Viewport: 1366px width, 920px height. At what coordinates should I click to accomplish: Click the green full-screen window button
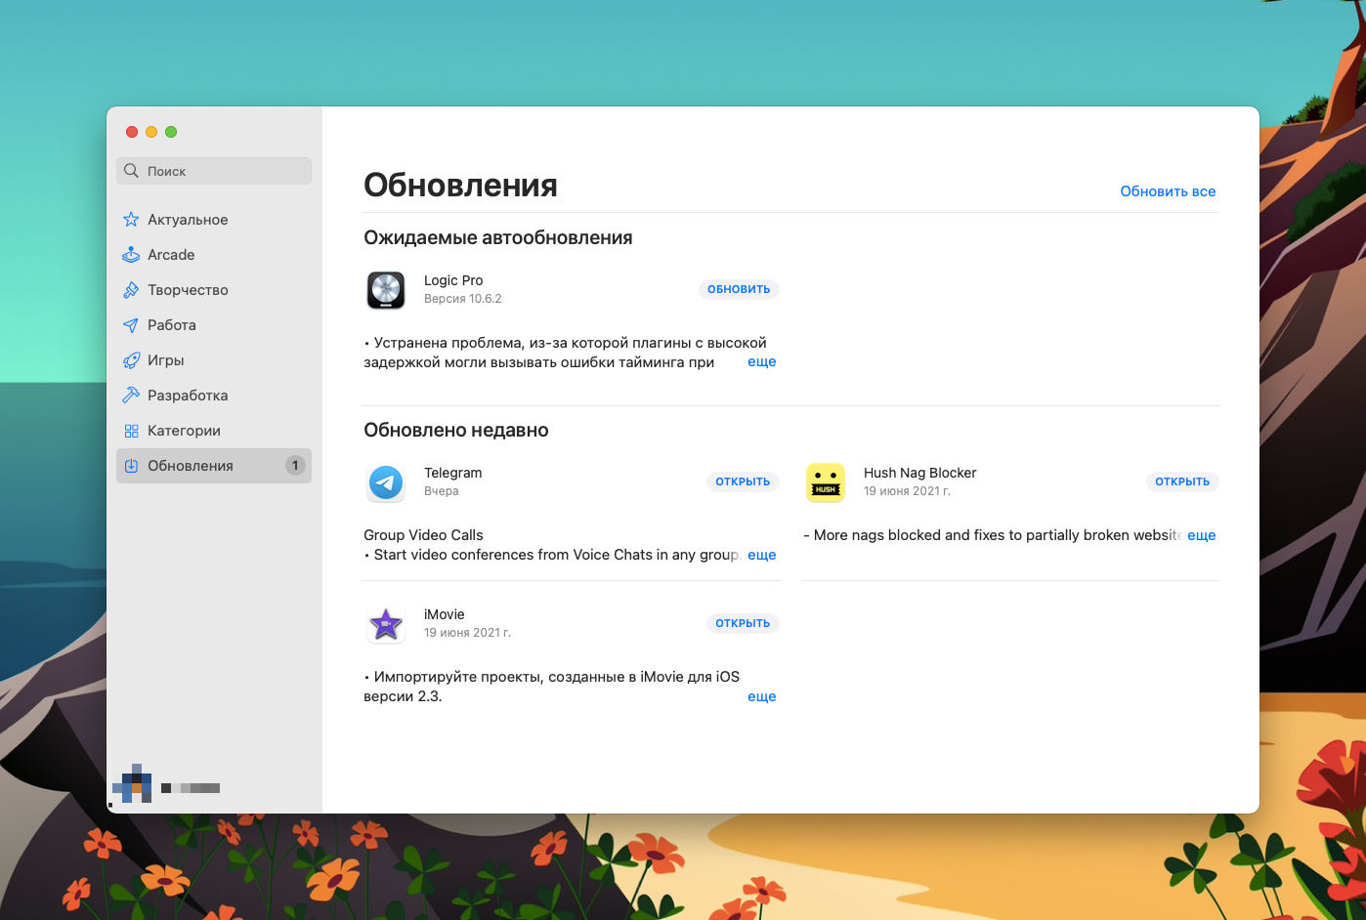171,132
